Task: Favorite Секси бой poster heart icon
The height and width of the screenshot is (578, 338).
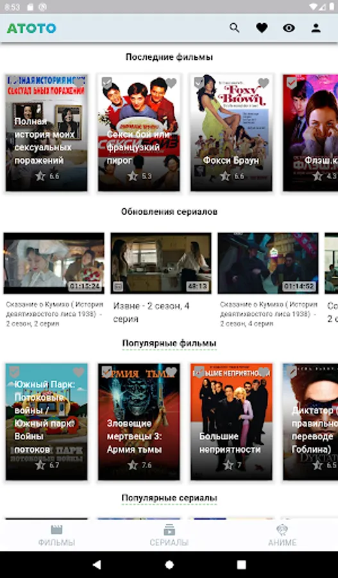Action: [x=171, y=83]
